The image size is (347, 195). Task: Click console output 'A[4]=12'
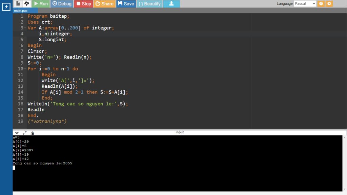(x=21, y=159)
